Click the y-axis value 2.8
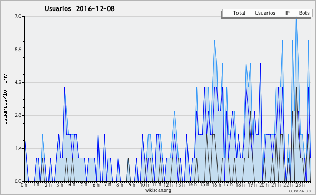Image resolution: width=316 pixels, height=195 pixels. (18, 115)
